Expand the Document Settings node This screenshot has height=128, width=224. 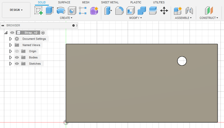pyautogui.click(x=10, y=39)
